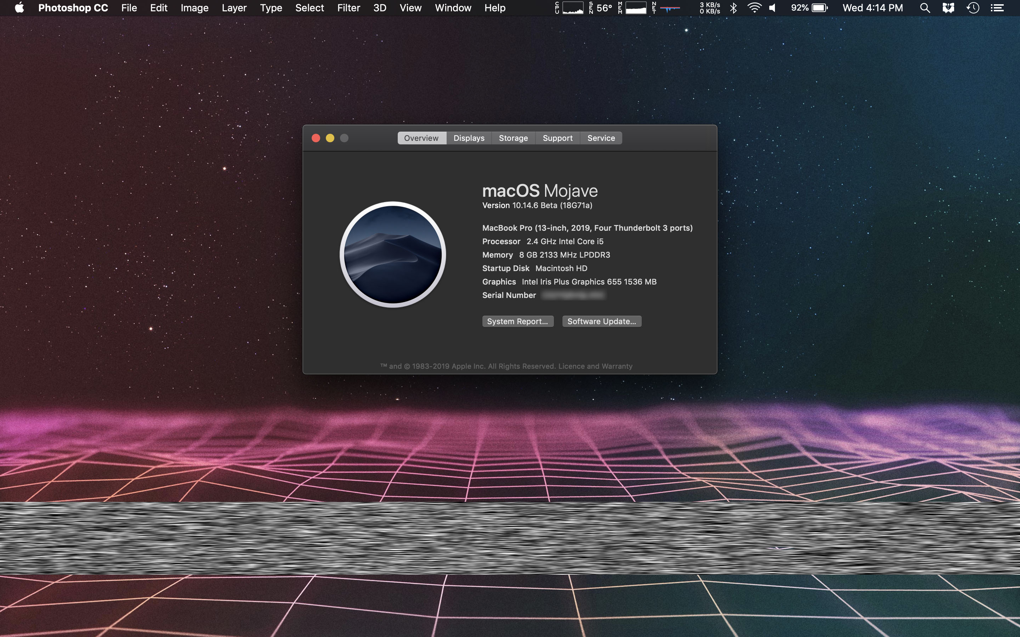Switch to the Storage tab
The height and width of the screenshot is (637, 1020).
(x=513, y=138)
